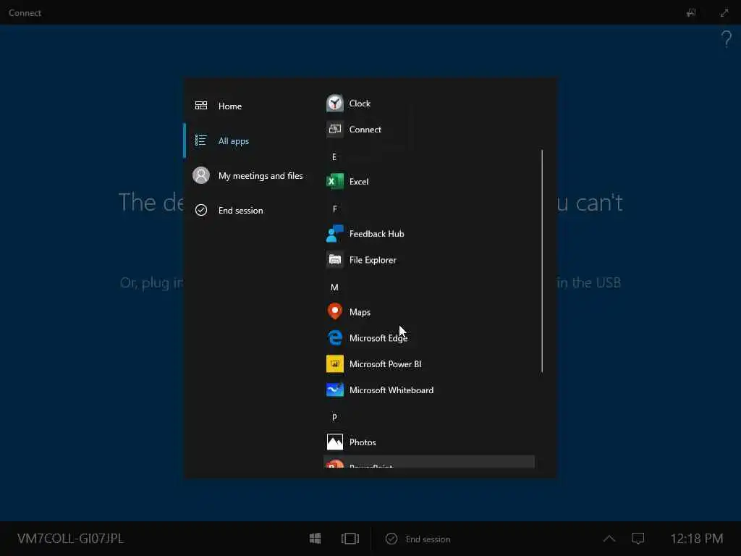Open the Maps app icon

pos(334,311)
